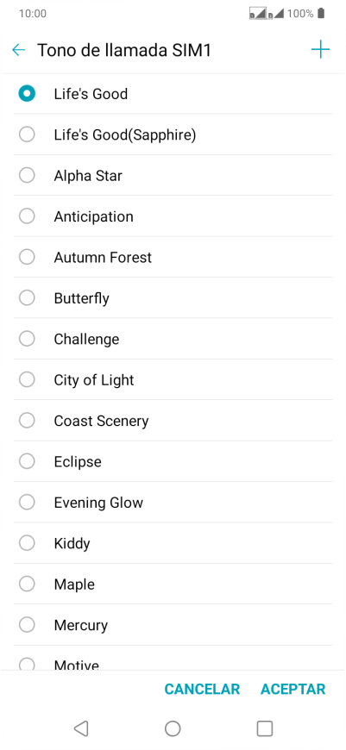Add a new ringtone with plus icon
This screenshot has height=750, width=346.
[320, 49]
